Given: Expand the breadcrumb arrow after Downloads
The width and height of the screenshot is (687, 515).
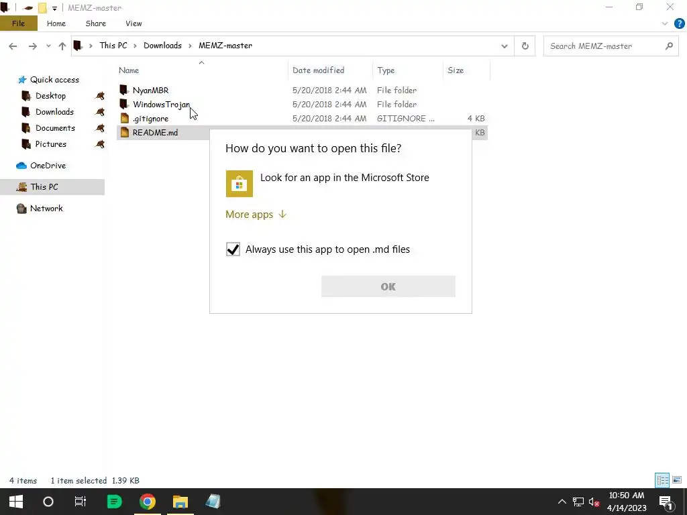Looking at the screenshot, I should click(x=190, y=46).
